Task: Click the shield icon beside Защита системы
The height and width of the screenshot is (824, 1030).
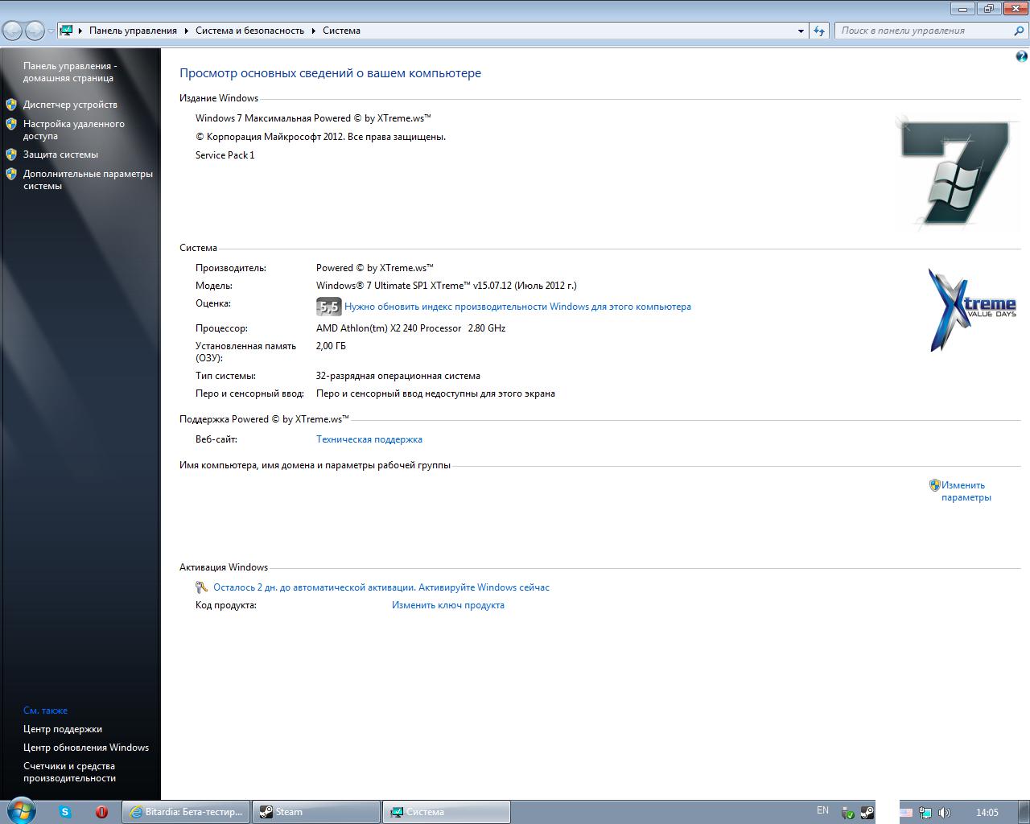Action: (11, 154)
